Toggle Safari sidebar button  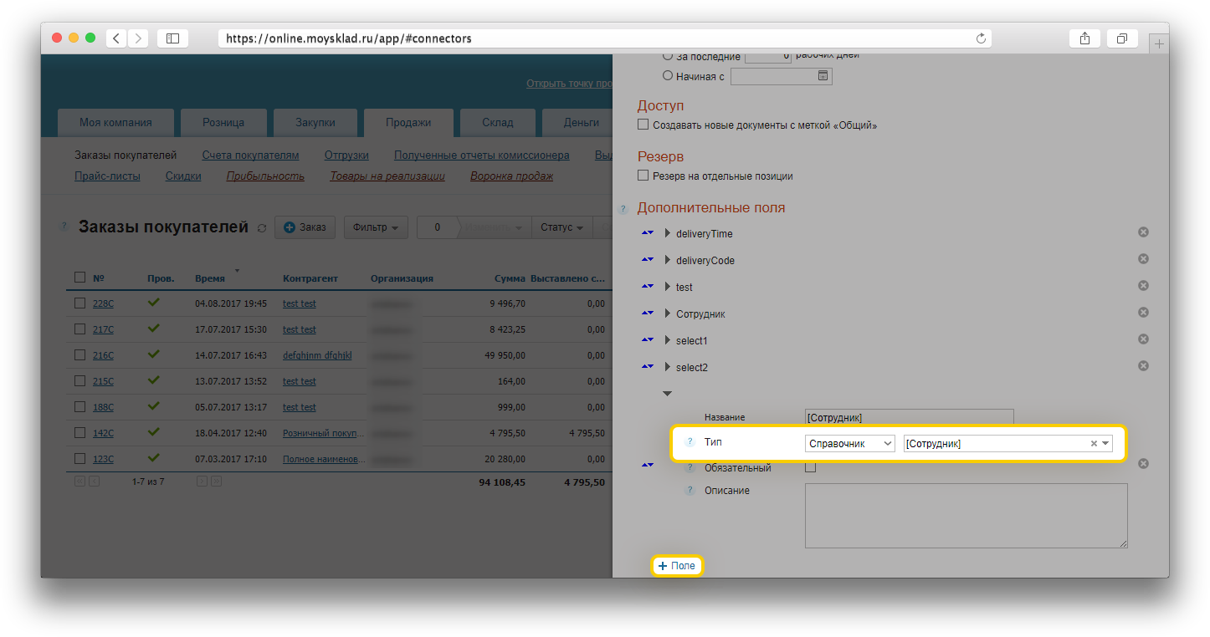tap(172, 38)
